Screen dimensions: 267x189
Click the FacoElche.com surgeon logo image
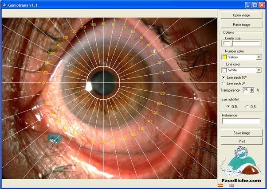(241, 161)
